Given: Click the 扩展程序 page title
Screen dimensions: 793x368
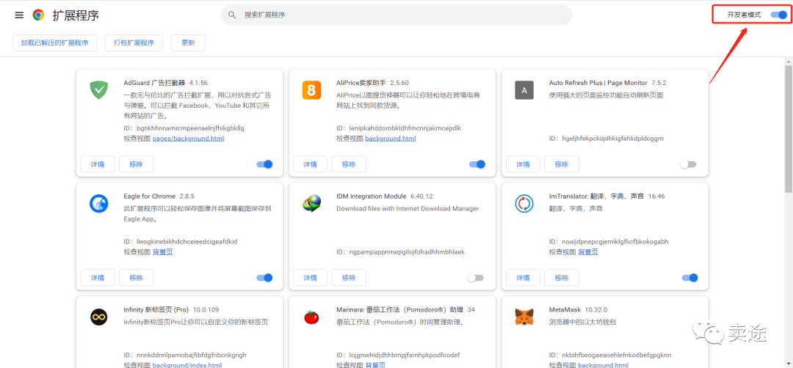Looking at the screenshot, I should point(76,15).
